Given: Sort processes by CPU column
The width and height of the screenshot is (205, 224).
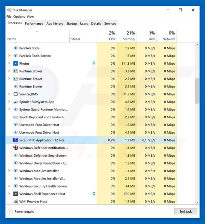Looking at the screenshot, I should tap(107, 36).
